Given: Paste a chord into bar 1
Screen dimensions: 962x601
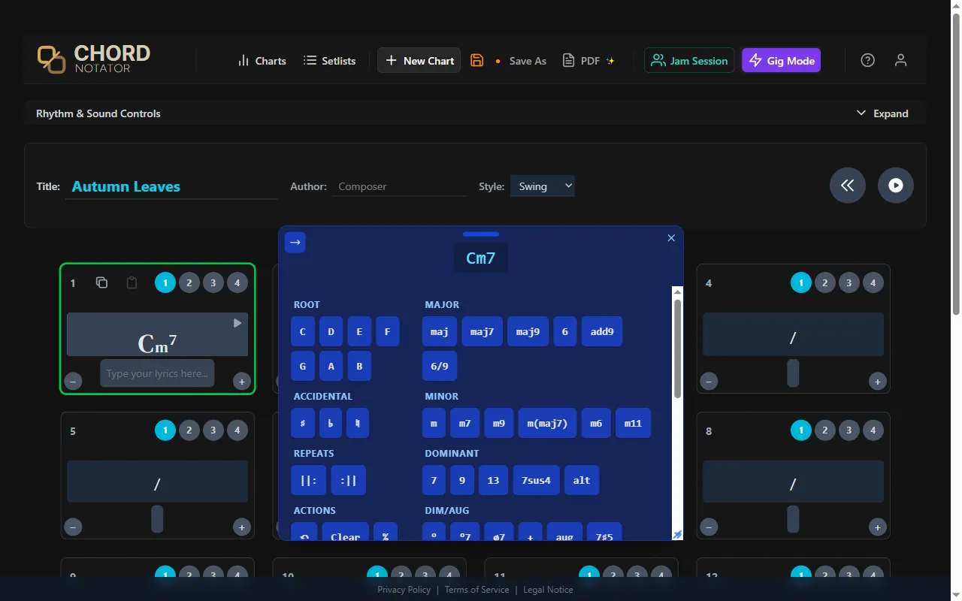Looking at the screenshot, I should (132, 282).
